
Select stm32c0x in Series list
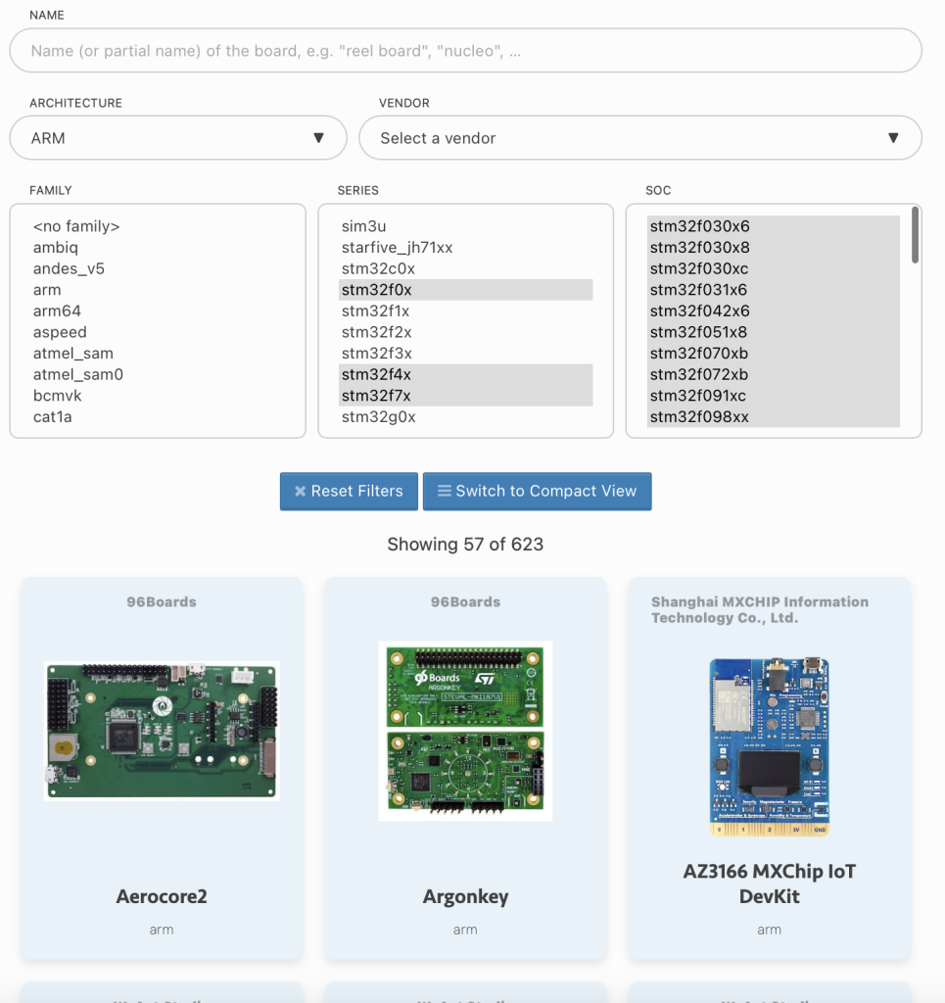465,268
